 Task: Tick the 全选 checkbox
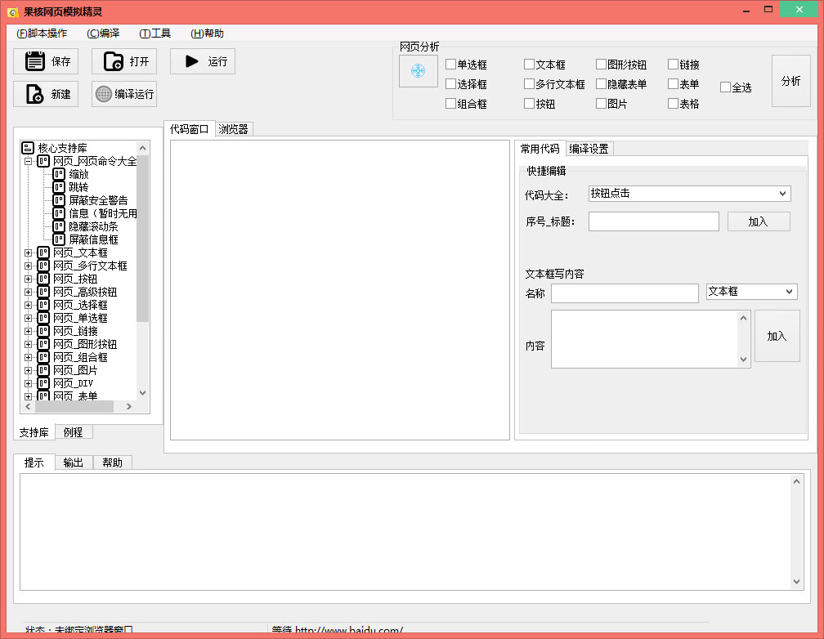[726, 87]
